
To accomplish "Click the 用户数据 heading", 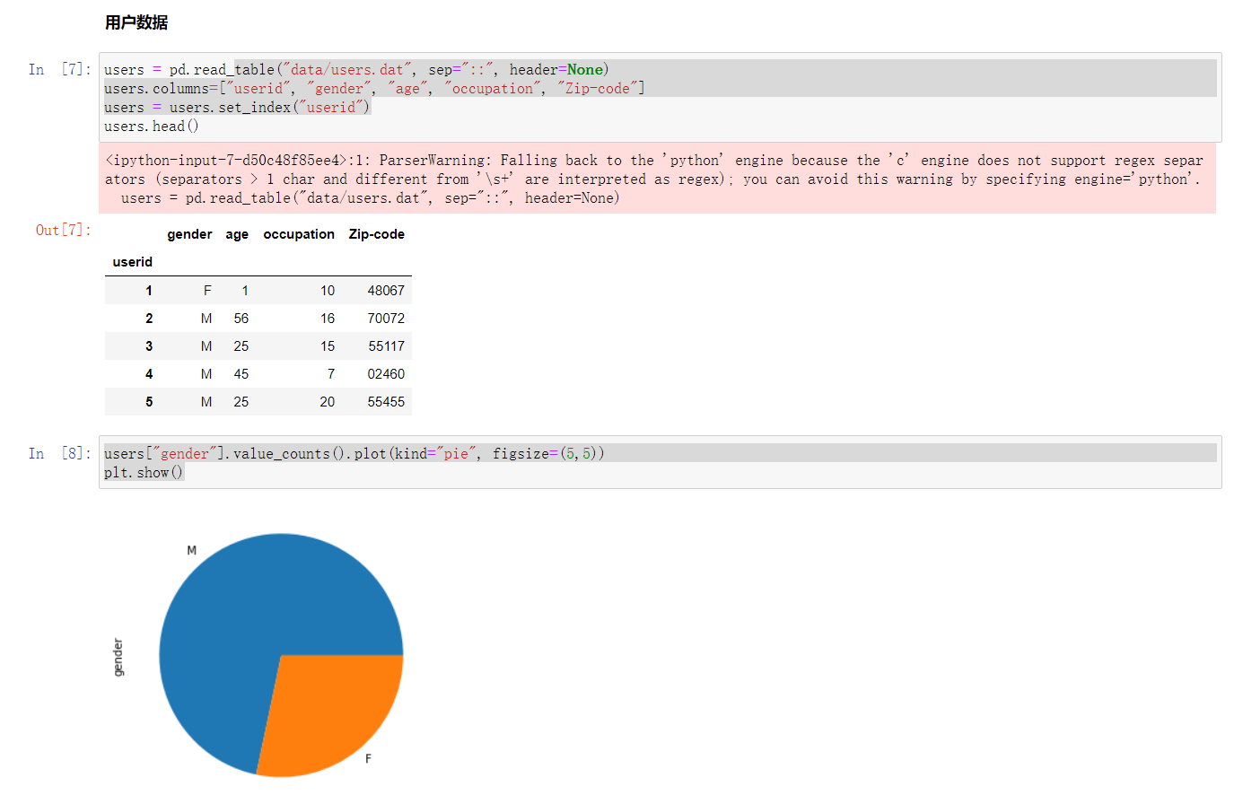I will [136, 22].
